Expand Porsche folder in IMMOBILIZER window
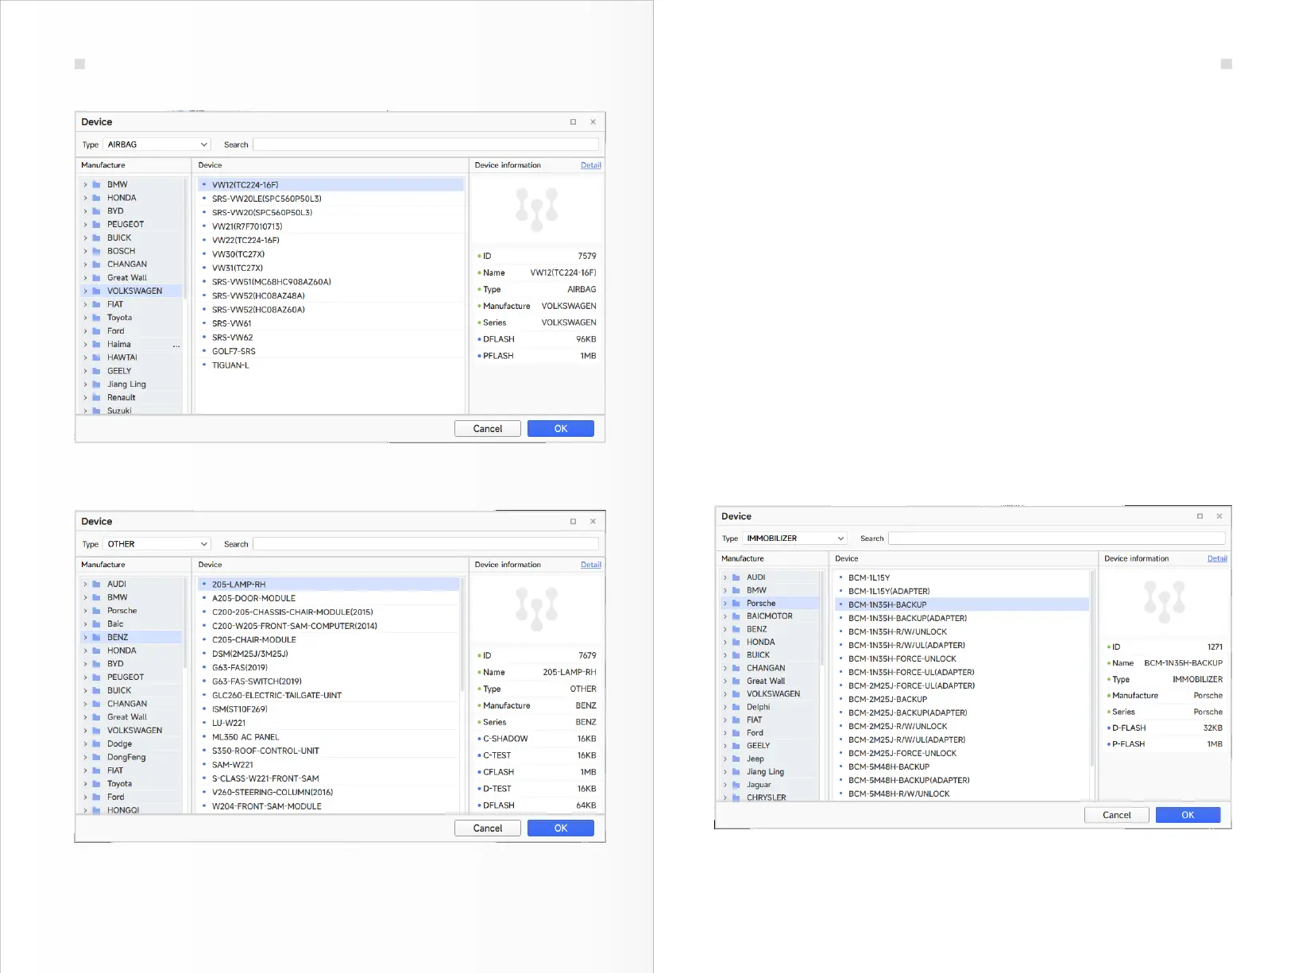1306x973 pixels. click(725, 604)
